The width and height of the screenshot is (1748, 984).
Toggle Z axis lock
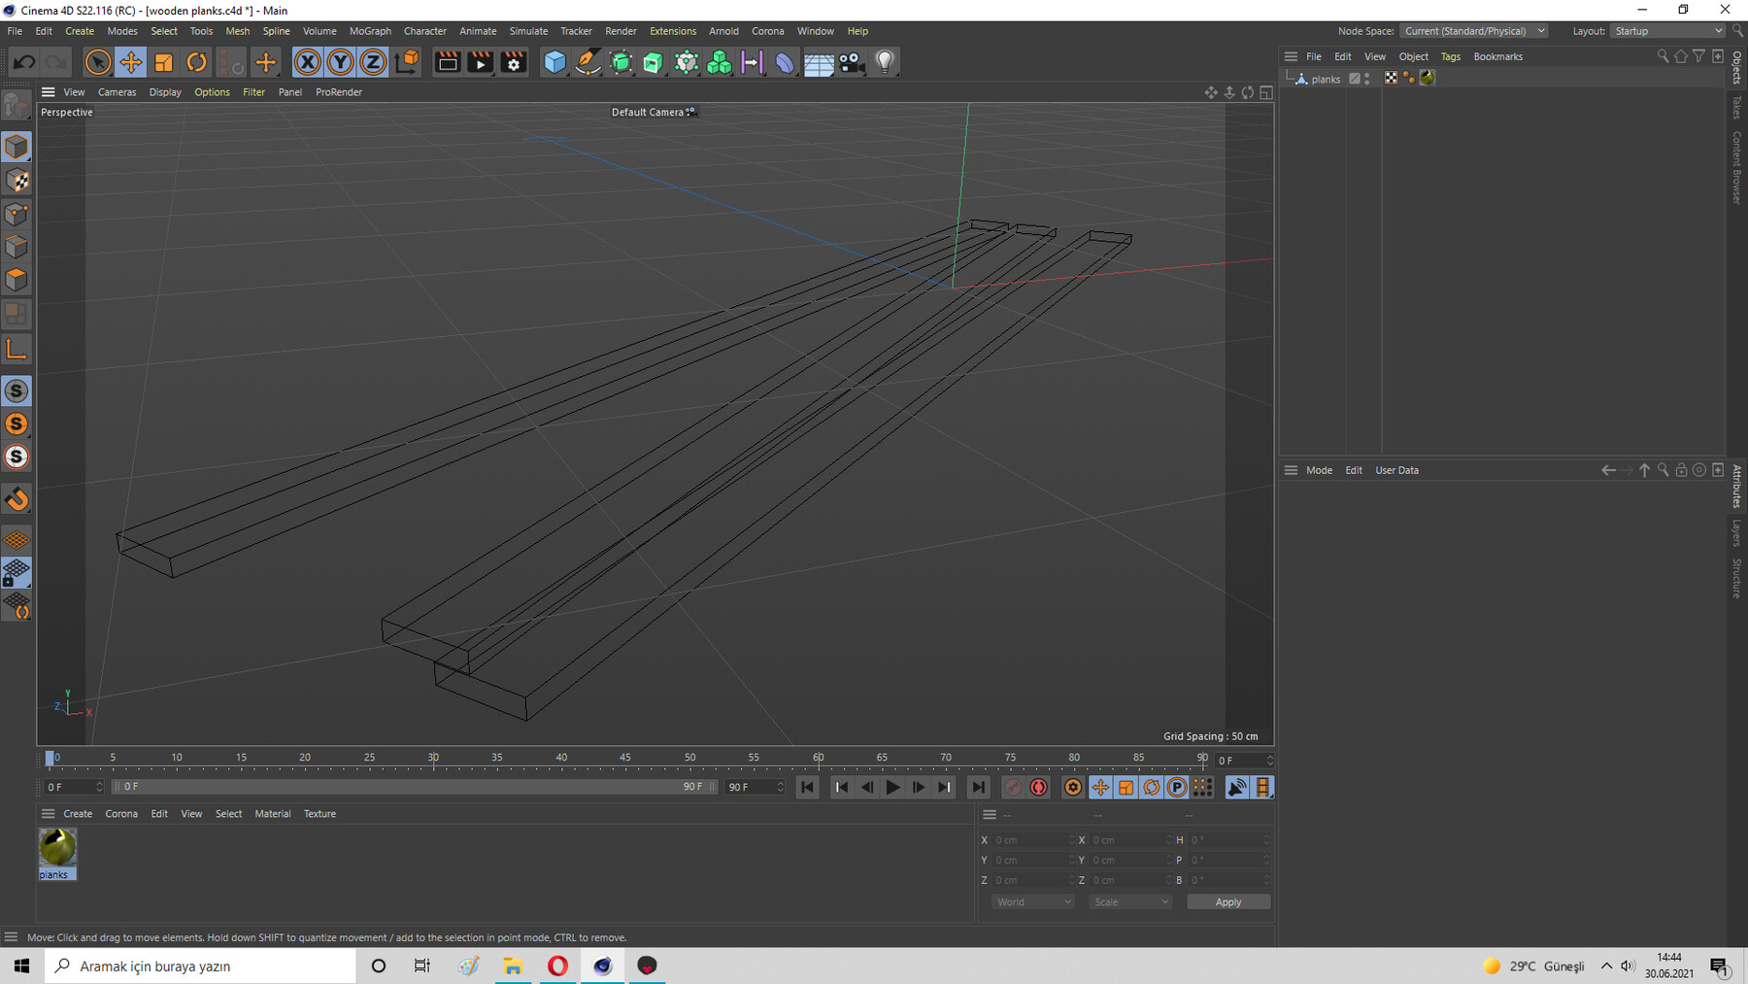tap(373, 62)
